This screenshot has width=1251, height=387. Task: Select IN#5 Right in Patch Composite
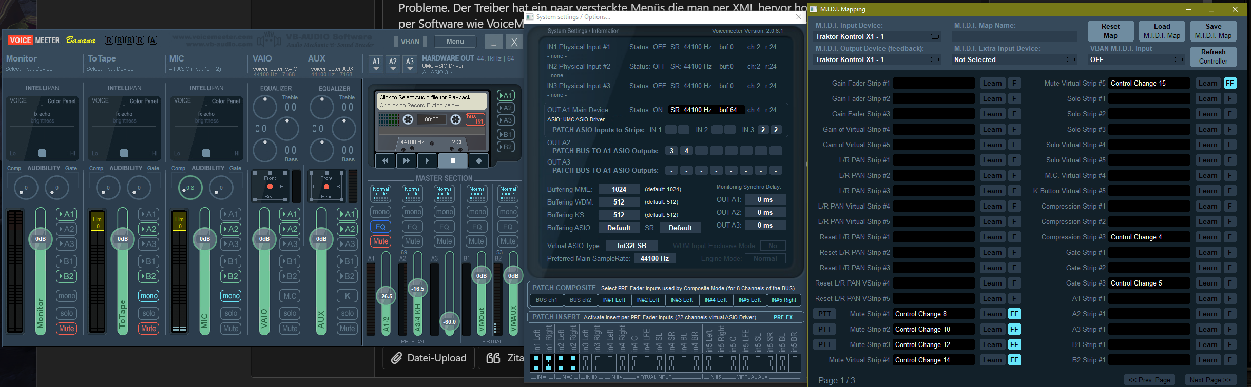pyautogui.click(x=784, y=300)
